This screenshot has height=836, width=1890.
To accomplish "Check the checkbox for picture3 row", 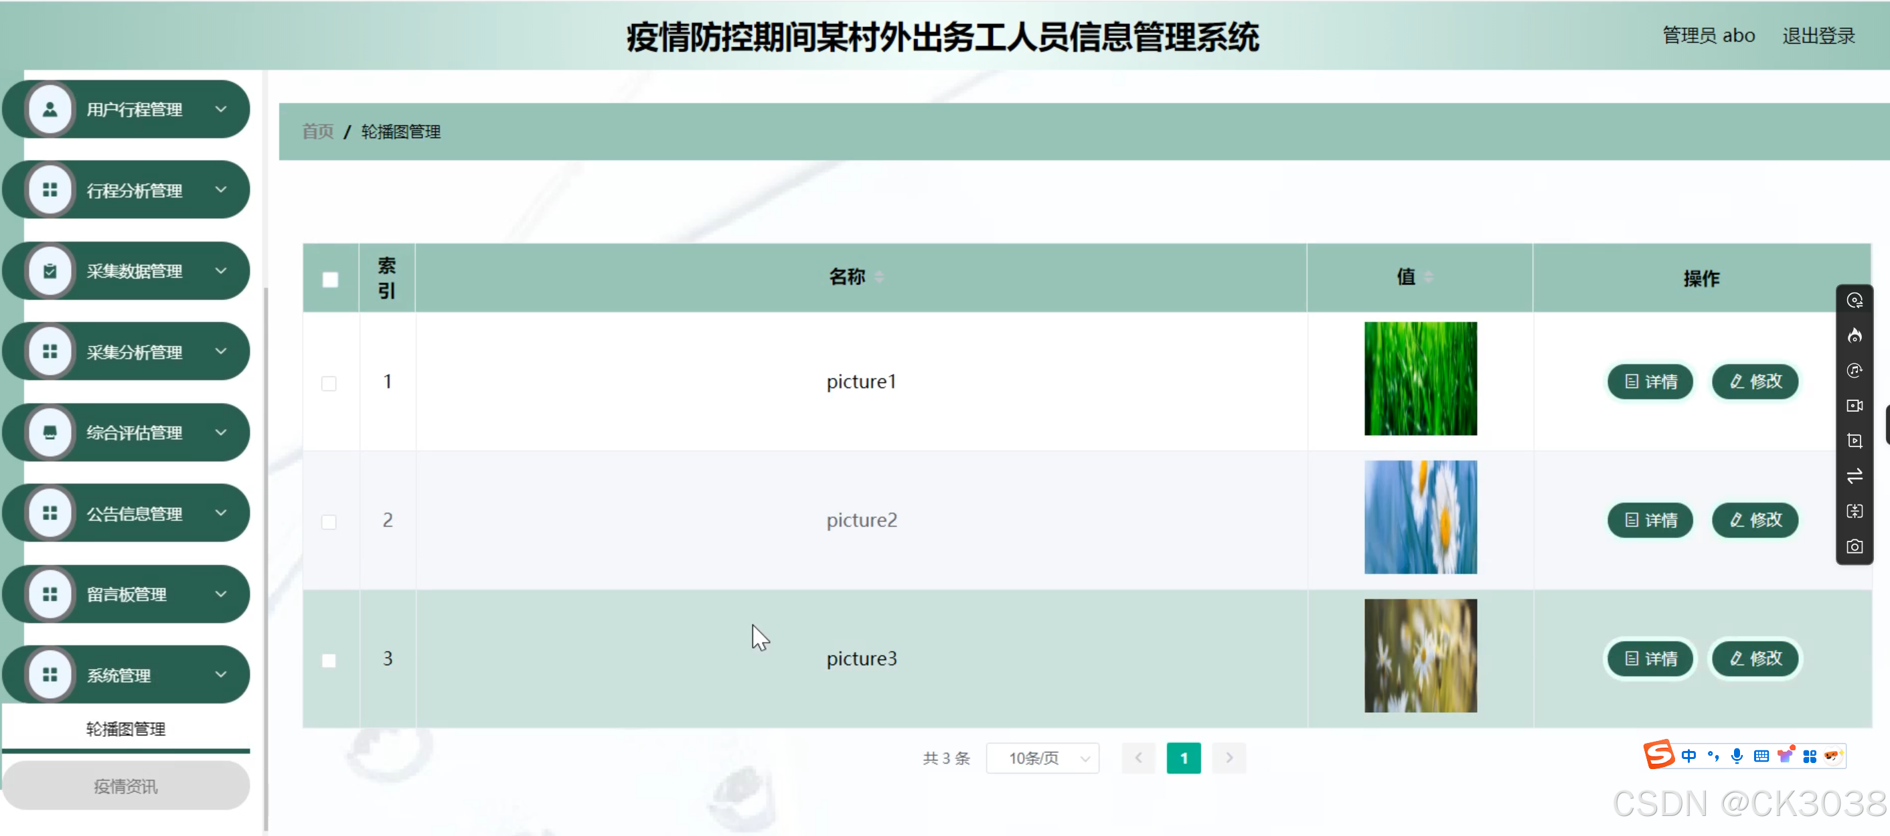I will [x=329, y=660].
